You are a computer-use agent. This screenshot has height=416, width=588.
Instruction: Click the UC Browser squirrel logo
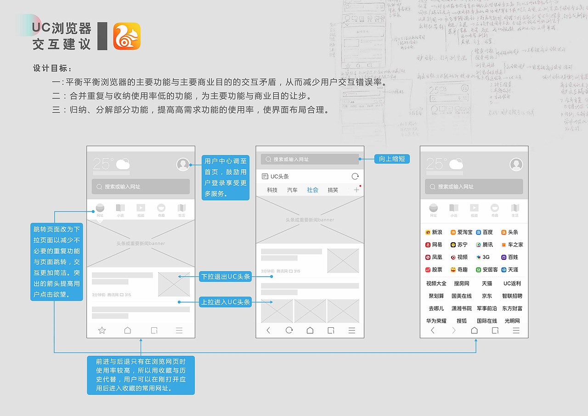[x=127, y=36]
